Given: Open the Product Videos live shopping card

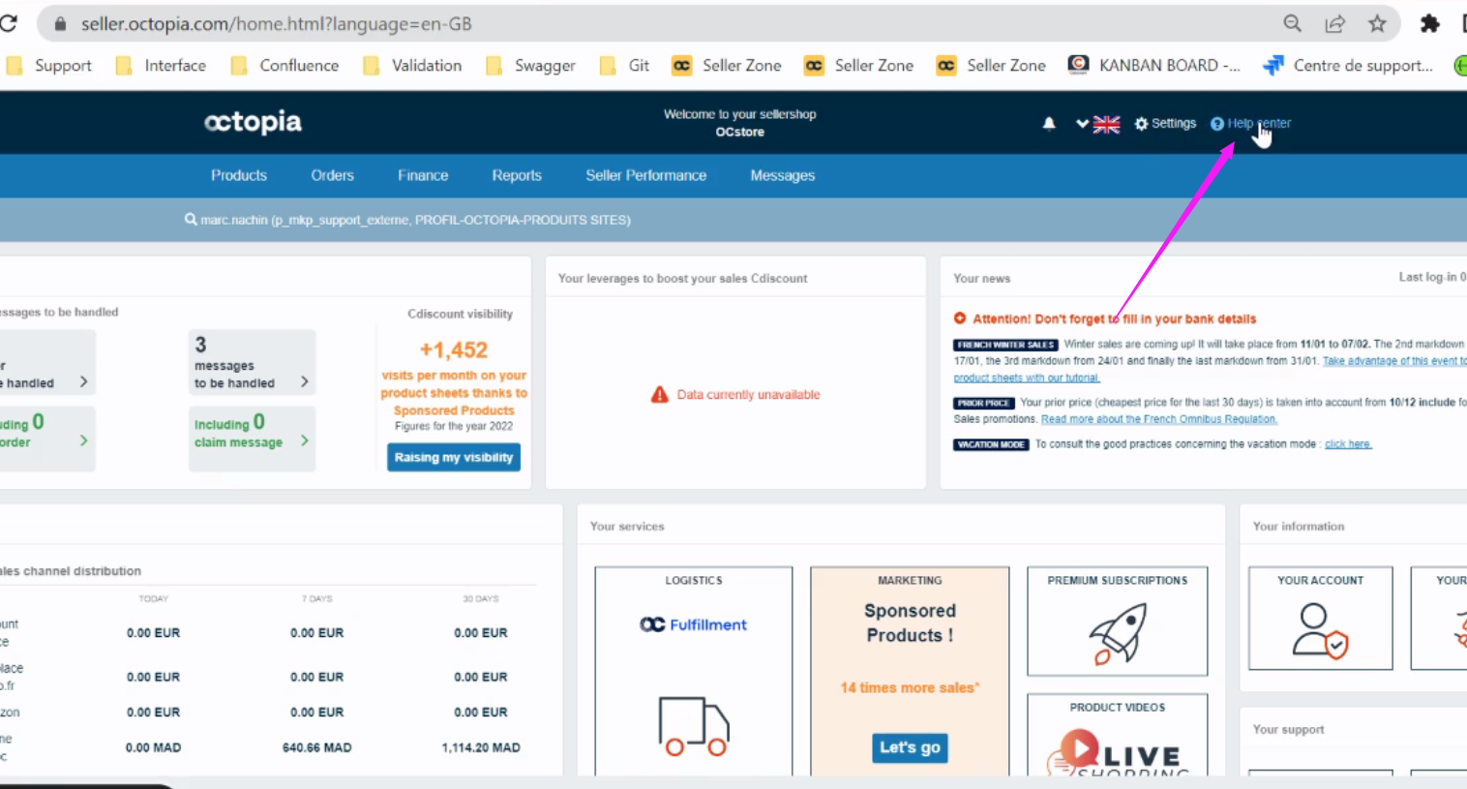Looking at the screenshot, I should tap(1118, 736).
